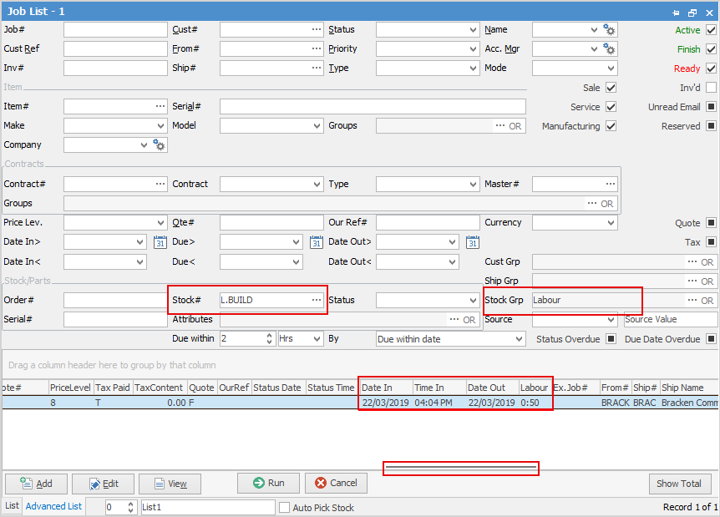Image resolution: width=720 pixels, height=517 pixels.
Task: Open the Date Out> calendar picker icon
Action: click(x=473, y=242)
